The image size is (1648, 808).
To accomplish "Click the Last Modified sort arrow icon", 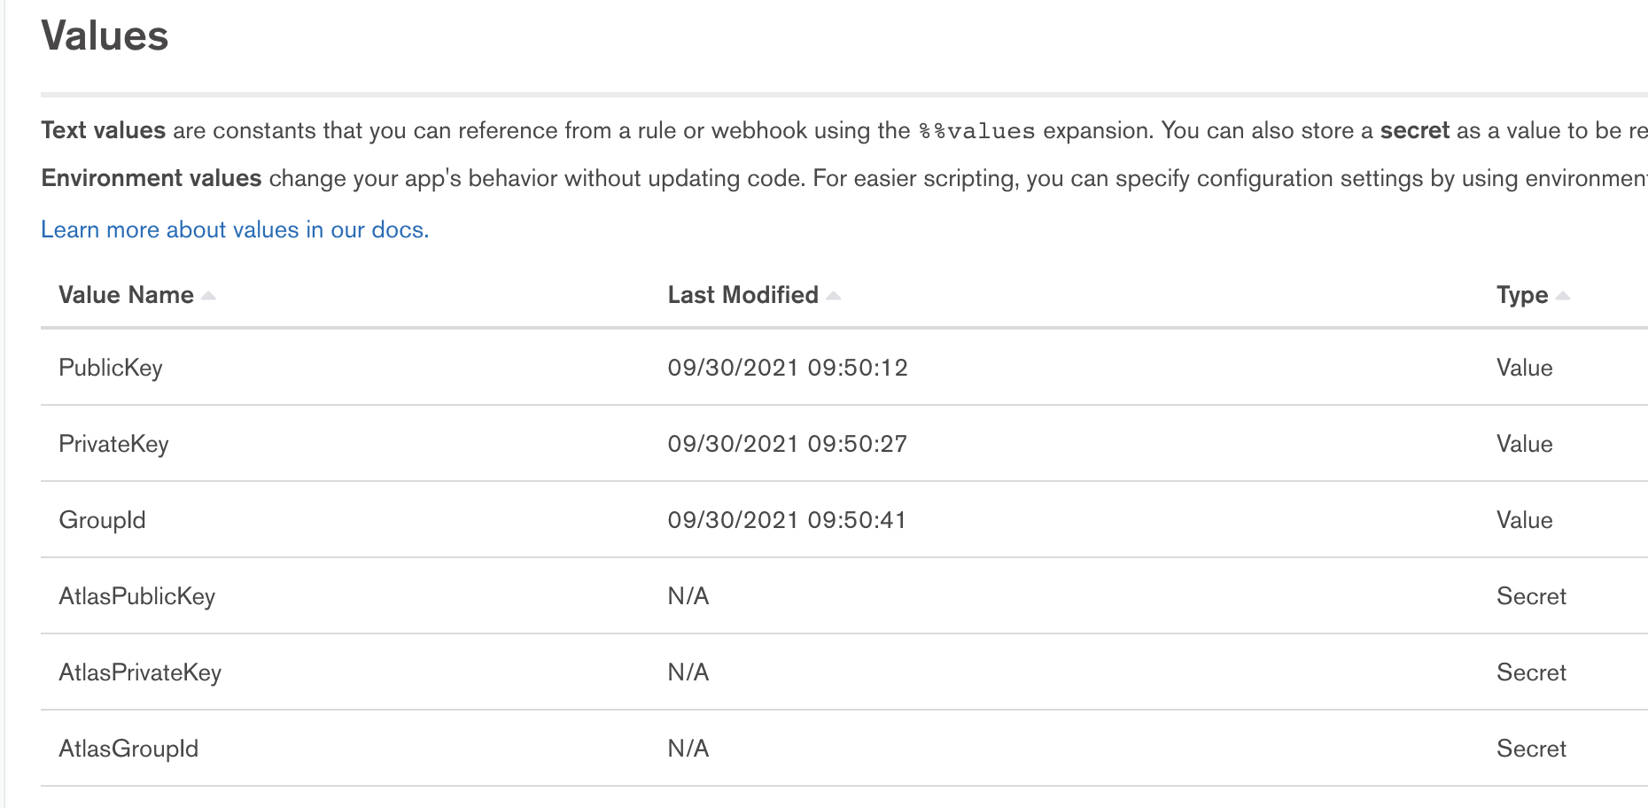I will (x=833, y=296).
